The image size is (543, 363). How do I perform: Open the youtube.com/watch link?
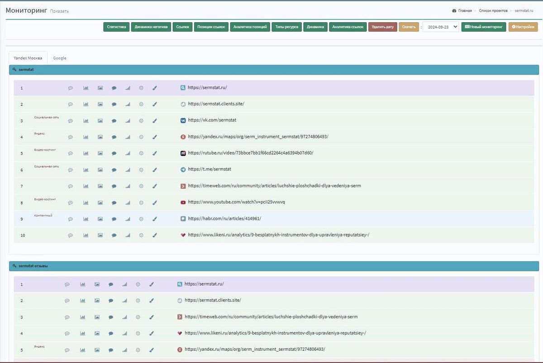point(236,202)
